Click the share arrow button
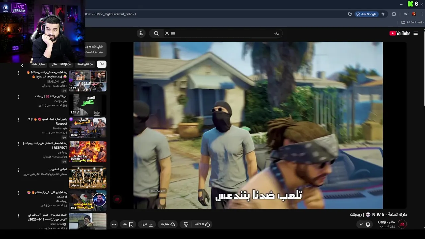Screen dimensions: 425x239 pos(168,224)
